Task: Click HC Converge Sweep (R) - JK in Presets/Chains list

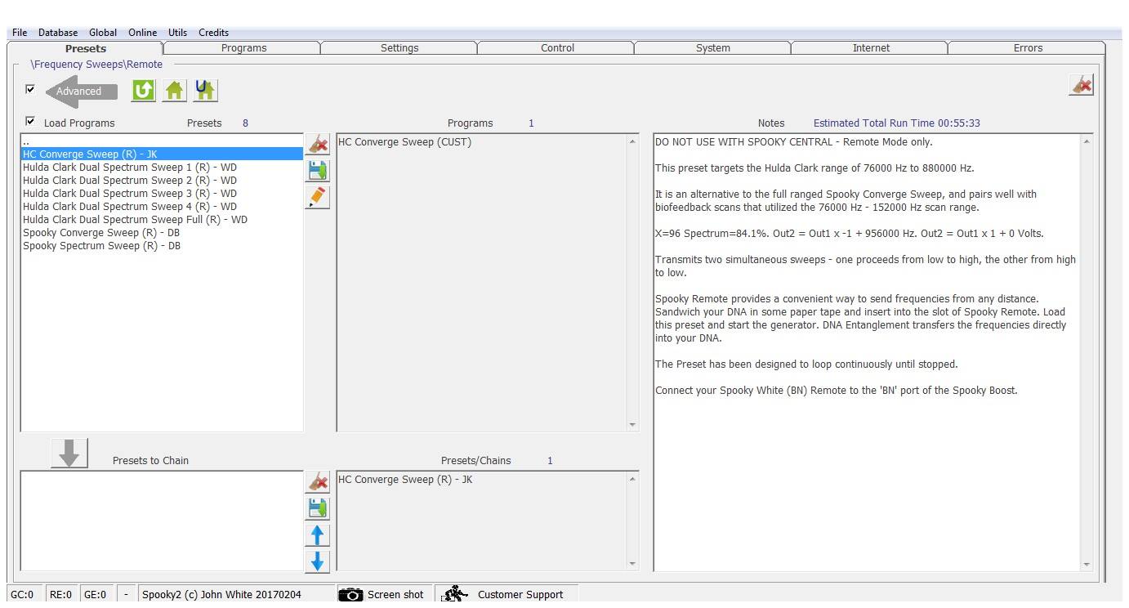Action: coord(405,480)
